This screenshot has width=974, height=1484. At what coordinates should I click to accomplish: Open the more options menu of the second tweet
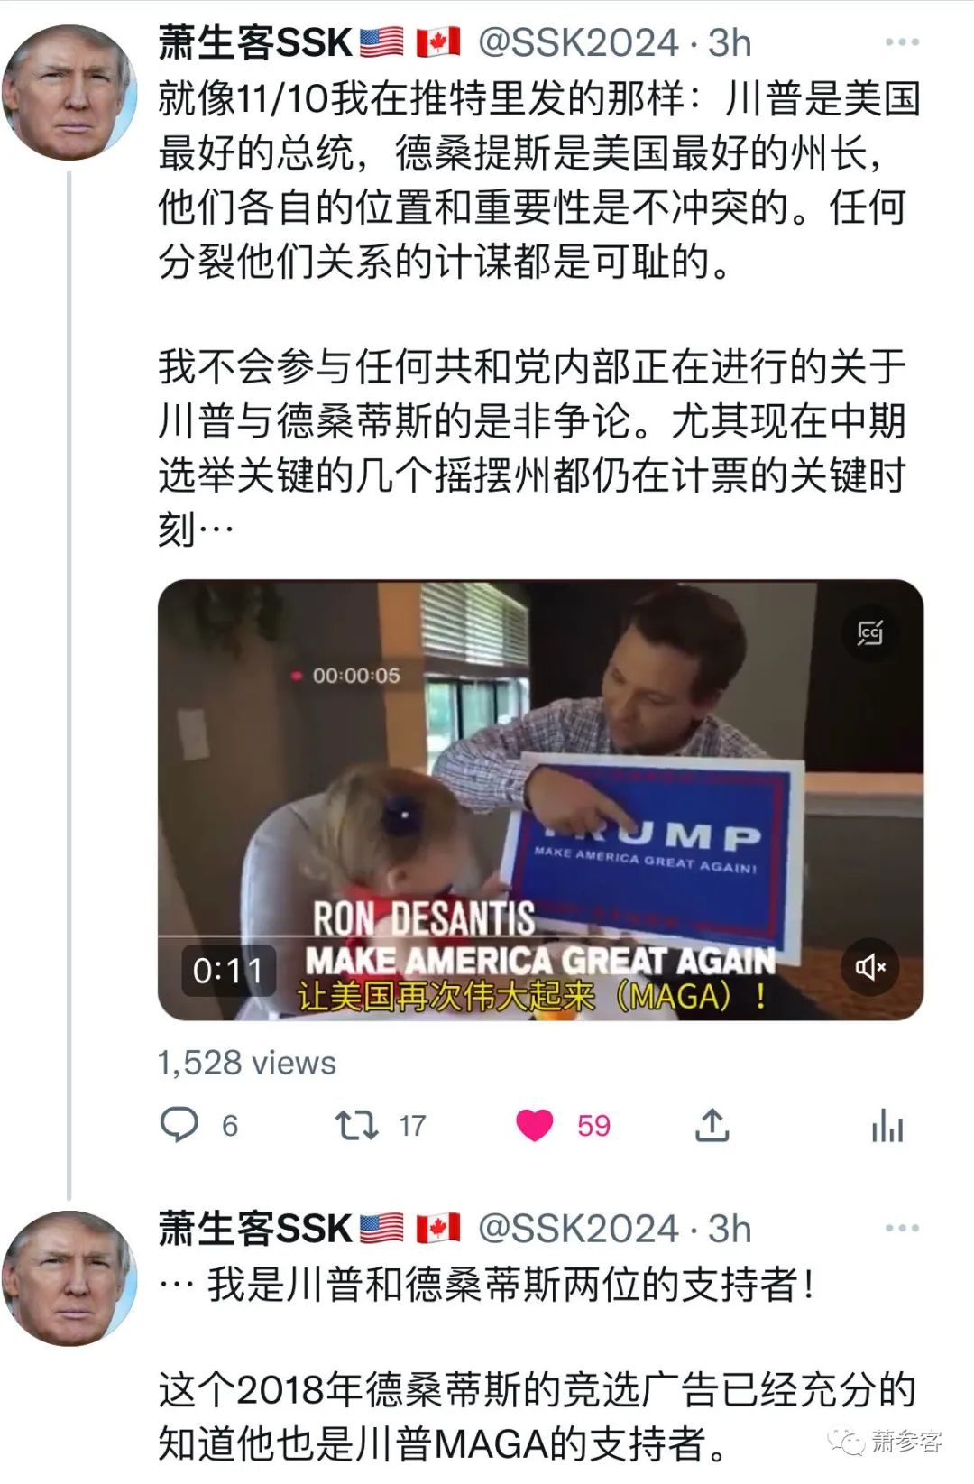pos(902,1228)
